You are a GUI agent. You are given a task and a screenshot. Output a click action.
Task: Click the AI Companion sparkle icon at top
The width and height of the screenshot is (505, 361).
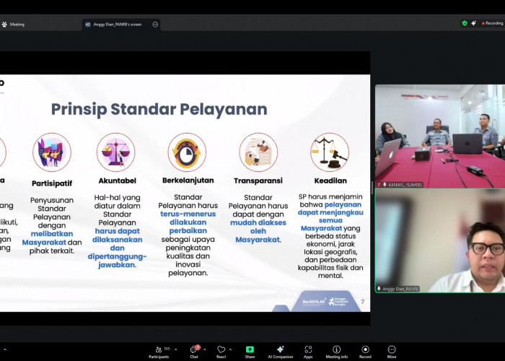coord(473,23)
